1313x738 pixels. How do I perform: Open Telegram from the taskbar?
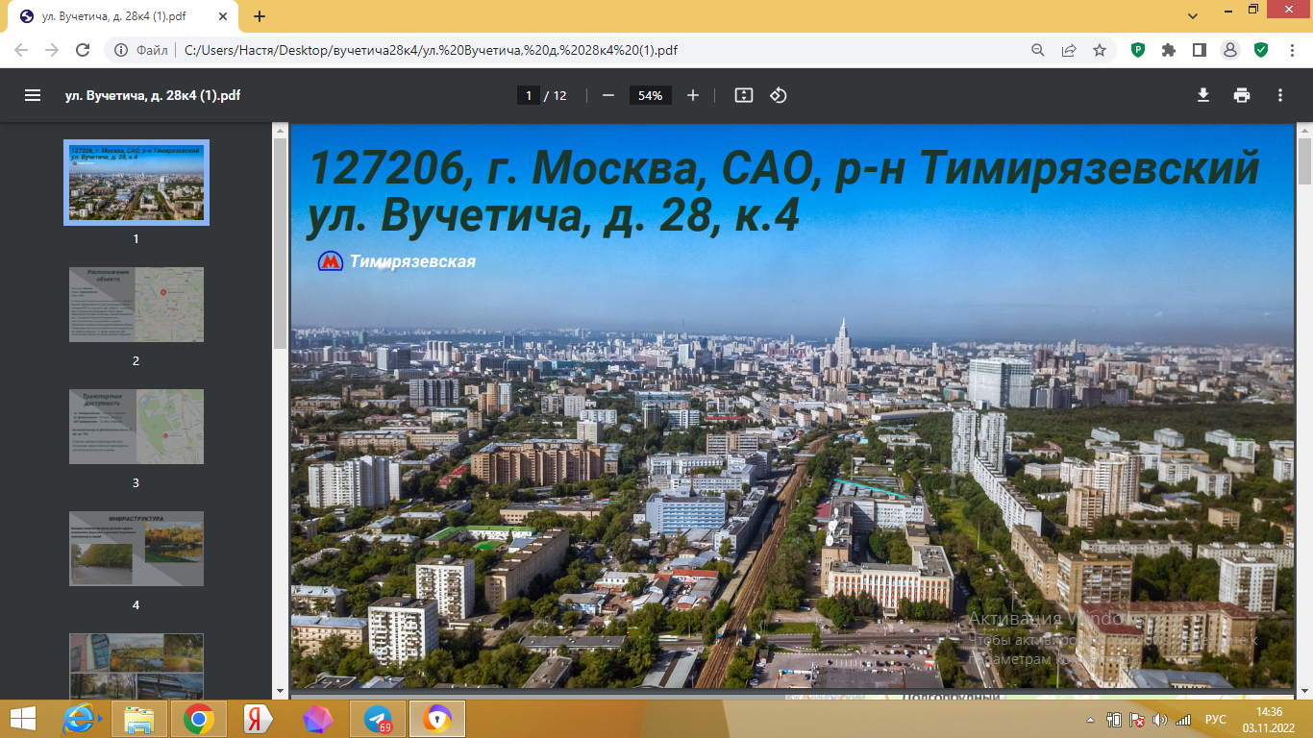pyautogui.click(x=378, y=719)
